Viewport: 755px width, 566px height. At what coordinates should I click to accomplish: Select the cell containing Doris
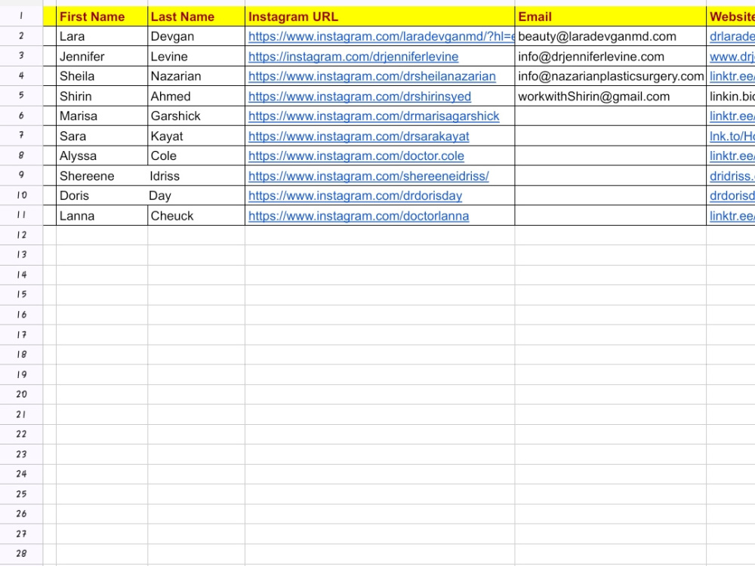point(102,196)
